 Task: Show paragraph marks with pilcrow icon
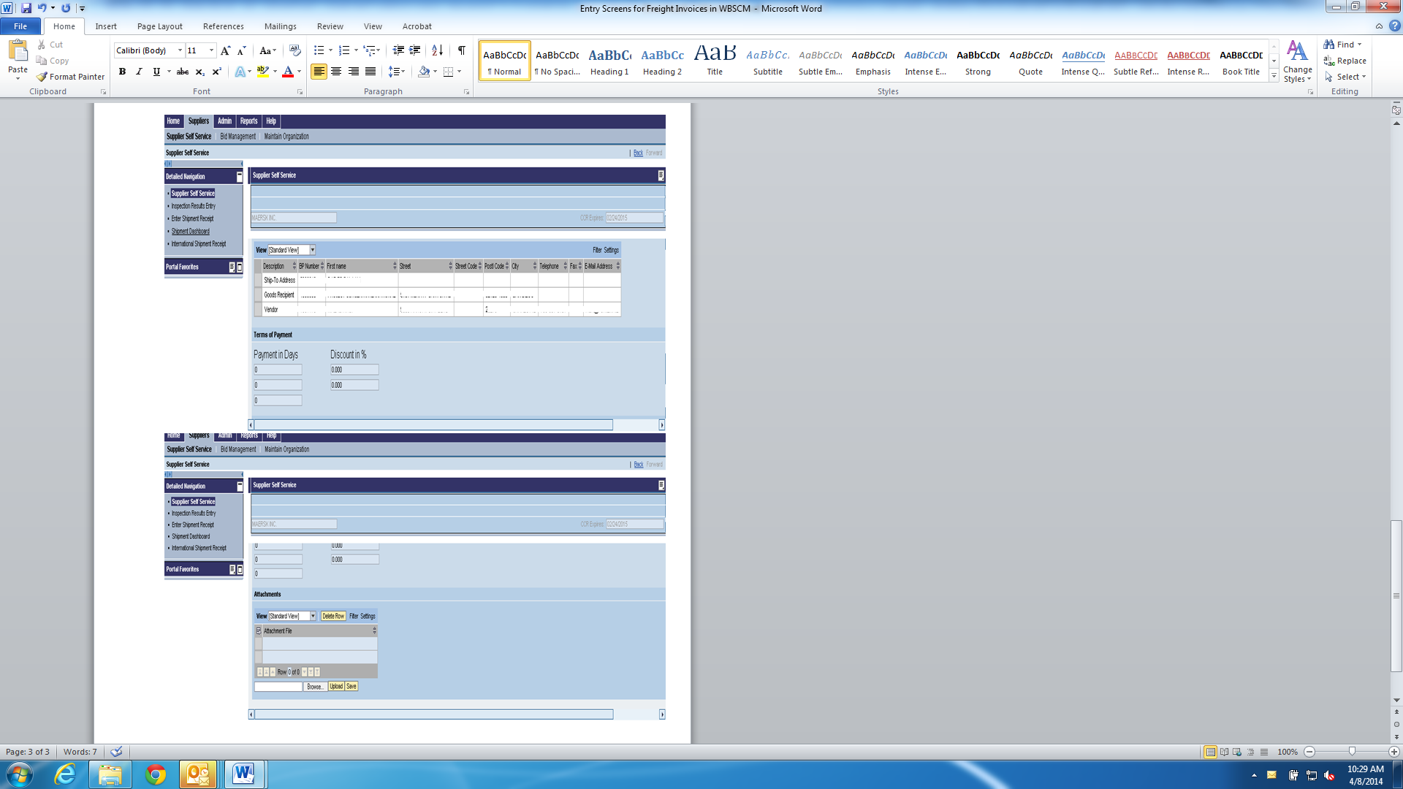click(461, 50)
